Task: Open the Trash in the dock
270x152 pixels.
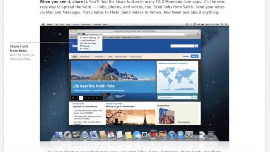Action: click(x=211, y=135)
